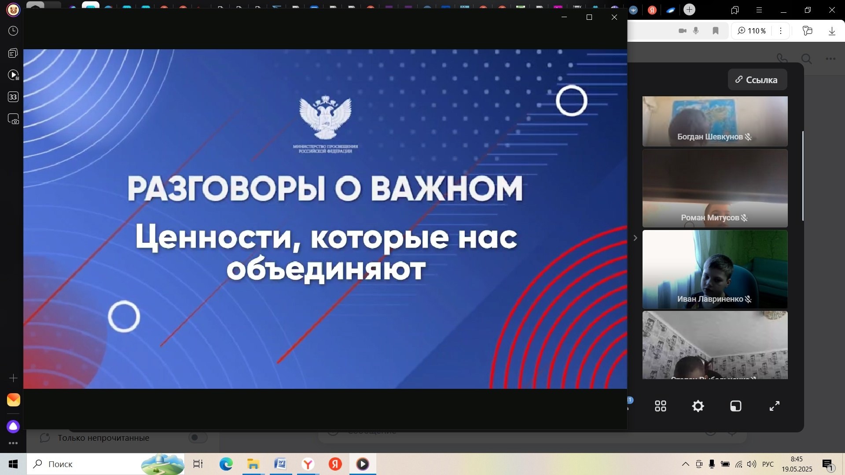The image size is (845, 475).
Task: Search in chat using magnifier icon
Action: point(806,58)
